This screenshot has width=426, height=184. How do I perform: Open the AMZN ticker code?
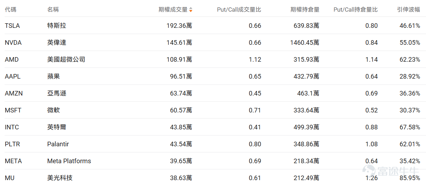[x=14, y=93]
